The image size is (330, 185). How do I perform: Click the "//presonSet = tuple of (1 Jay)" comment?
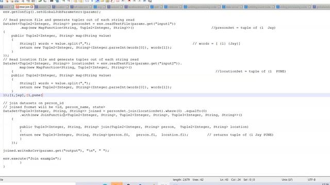point(243,28)
